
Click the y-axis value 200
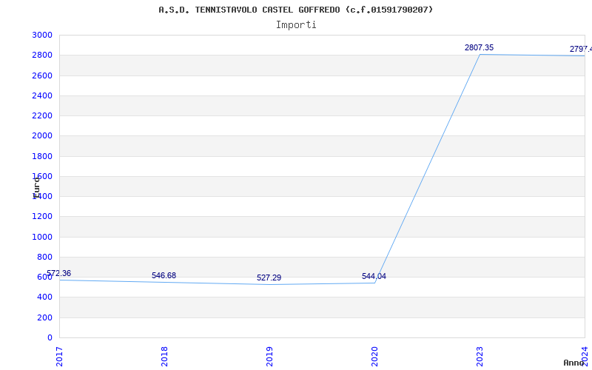click(x=44, y=318)
